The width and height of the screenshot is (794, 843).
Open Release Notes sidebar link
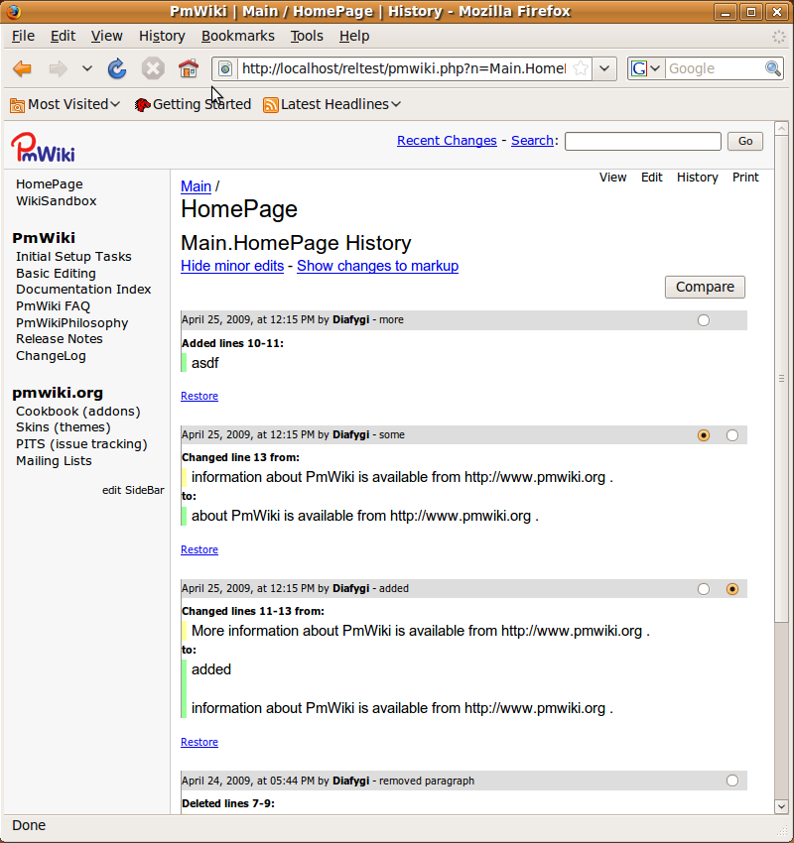coord(60,339)
